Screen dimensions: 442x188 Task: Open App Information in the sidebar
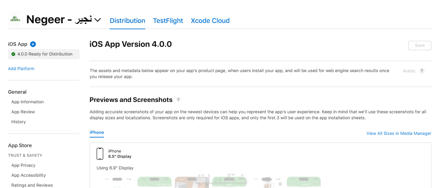coord(27,102)
